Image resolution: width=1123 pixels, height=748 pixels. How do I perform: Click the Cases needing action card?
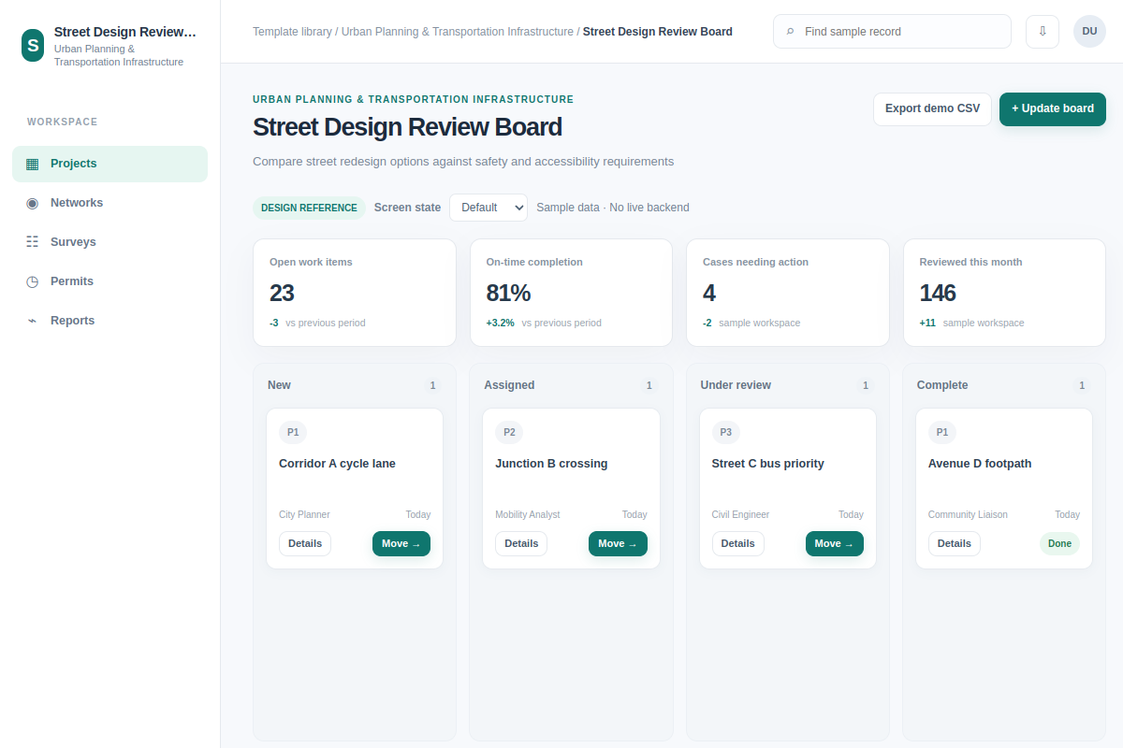tap(788, 293)
